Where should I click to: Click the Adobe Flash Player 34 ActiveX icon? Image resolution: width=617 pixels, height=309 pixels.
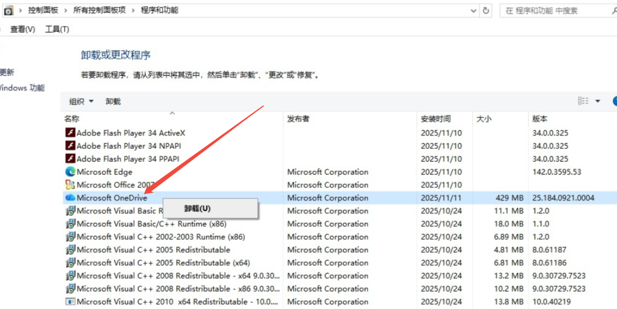(x=70, y=133)
